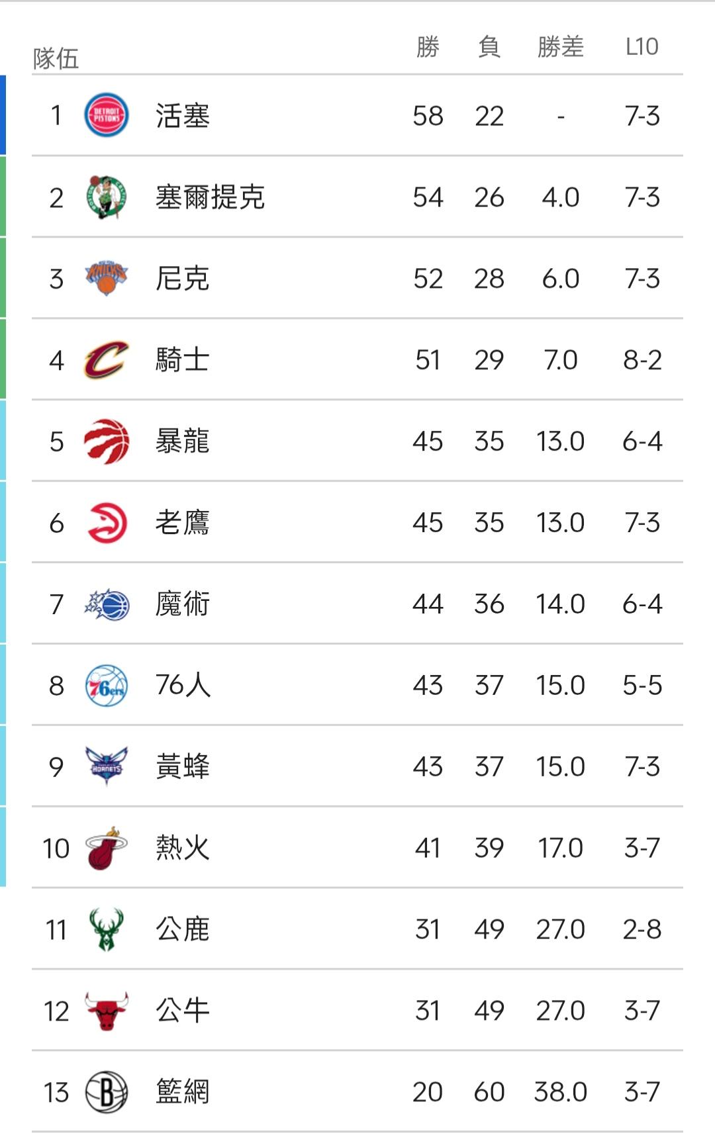Image resolution: width=715 pixels, height=1141 pixels.
Task: Click the Brooklyn Nets logo
Action: (106, 1092)
